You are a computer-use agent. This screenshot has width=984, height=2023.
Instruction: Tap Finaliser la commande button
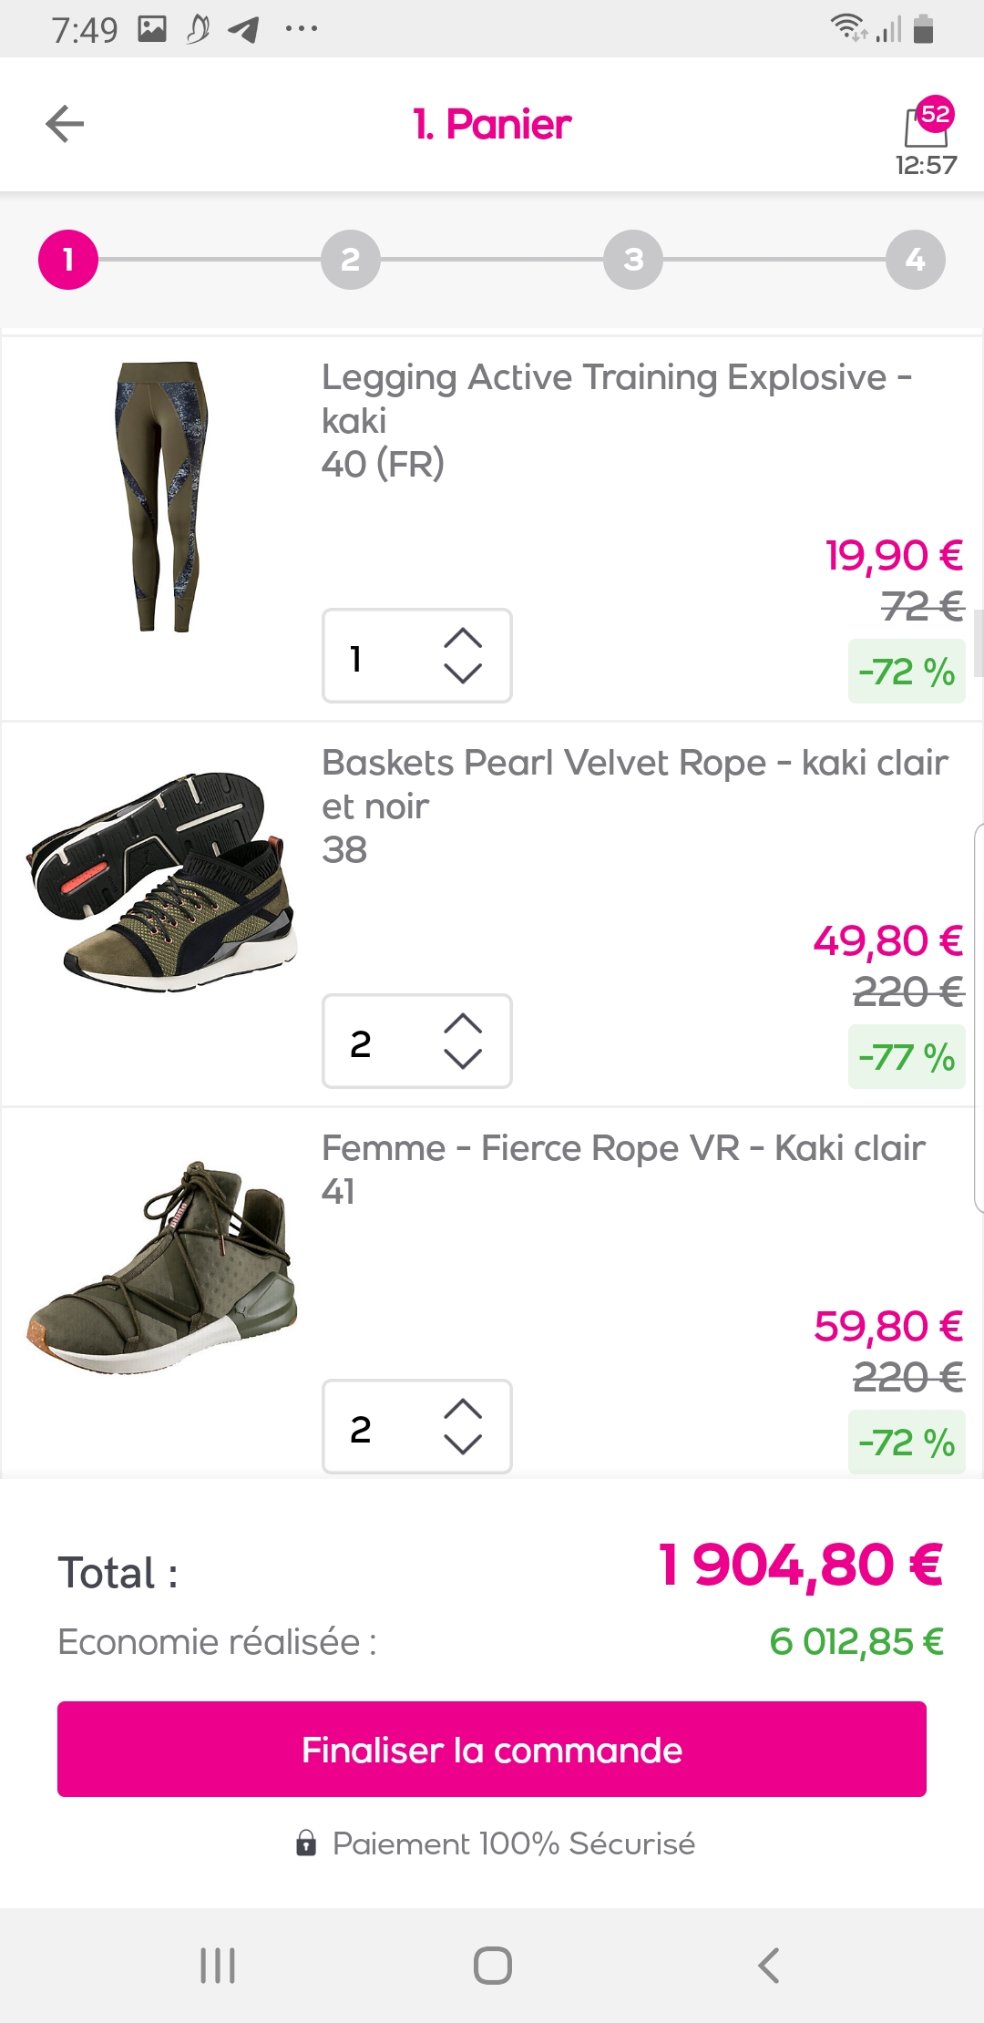492,1749
